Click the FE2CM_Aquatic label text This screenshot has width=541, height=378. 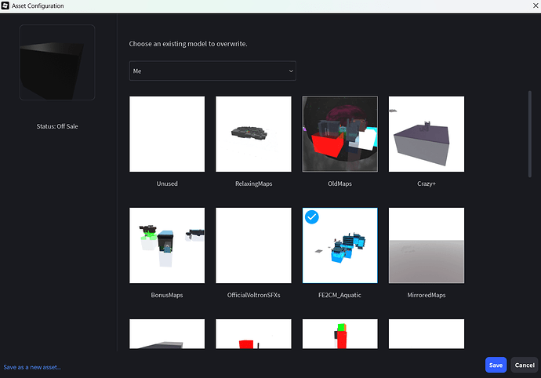pos(339,295)
